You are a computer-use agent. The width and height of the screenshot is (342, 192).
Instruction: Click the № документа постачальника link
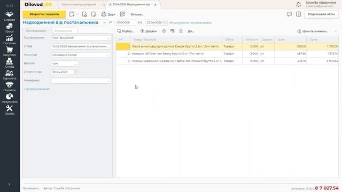[190, 22]
